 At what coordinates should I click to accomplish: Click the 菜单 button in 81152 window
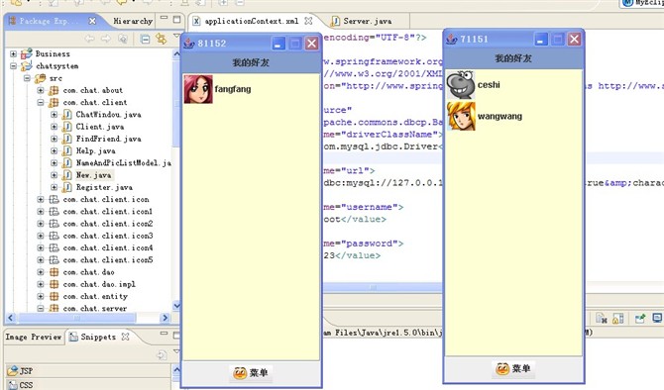point(251,373)
